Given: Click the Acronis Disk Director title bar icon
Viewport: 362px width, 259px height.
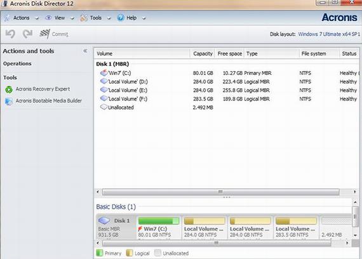Looking at the screenshot, I should click(x=4, y=3).
